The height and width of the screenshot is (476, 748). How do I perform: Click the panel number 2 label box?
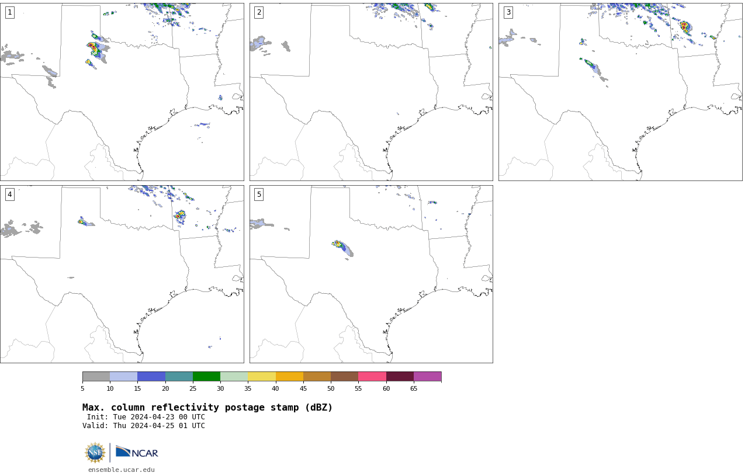(x=259, y=12)
